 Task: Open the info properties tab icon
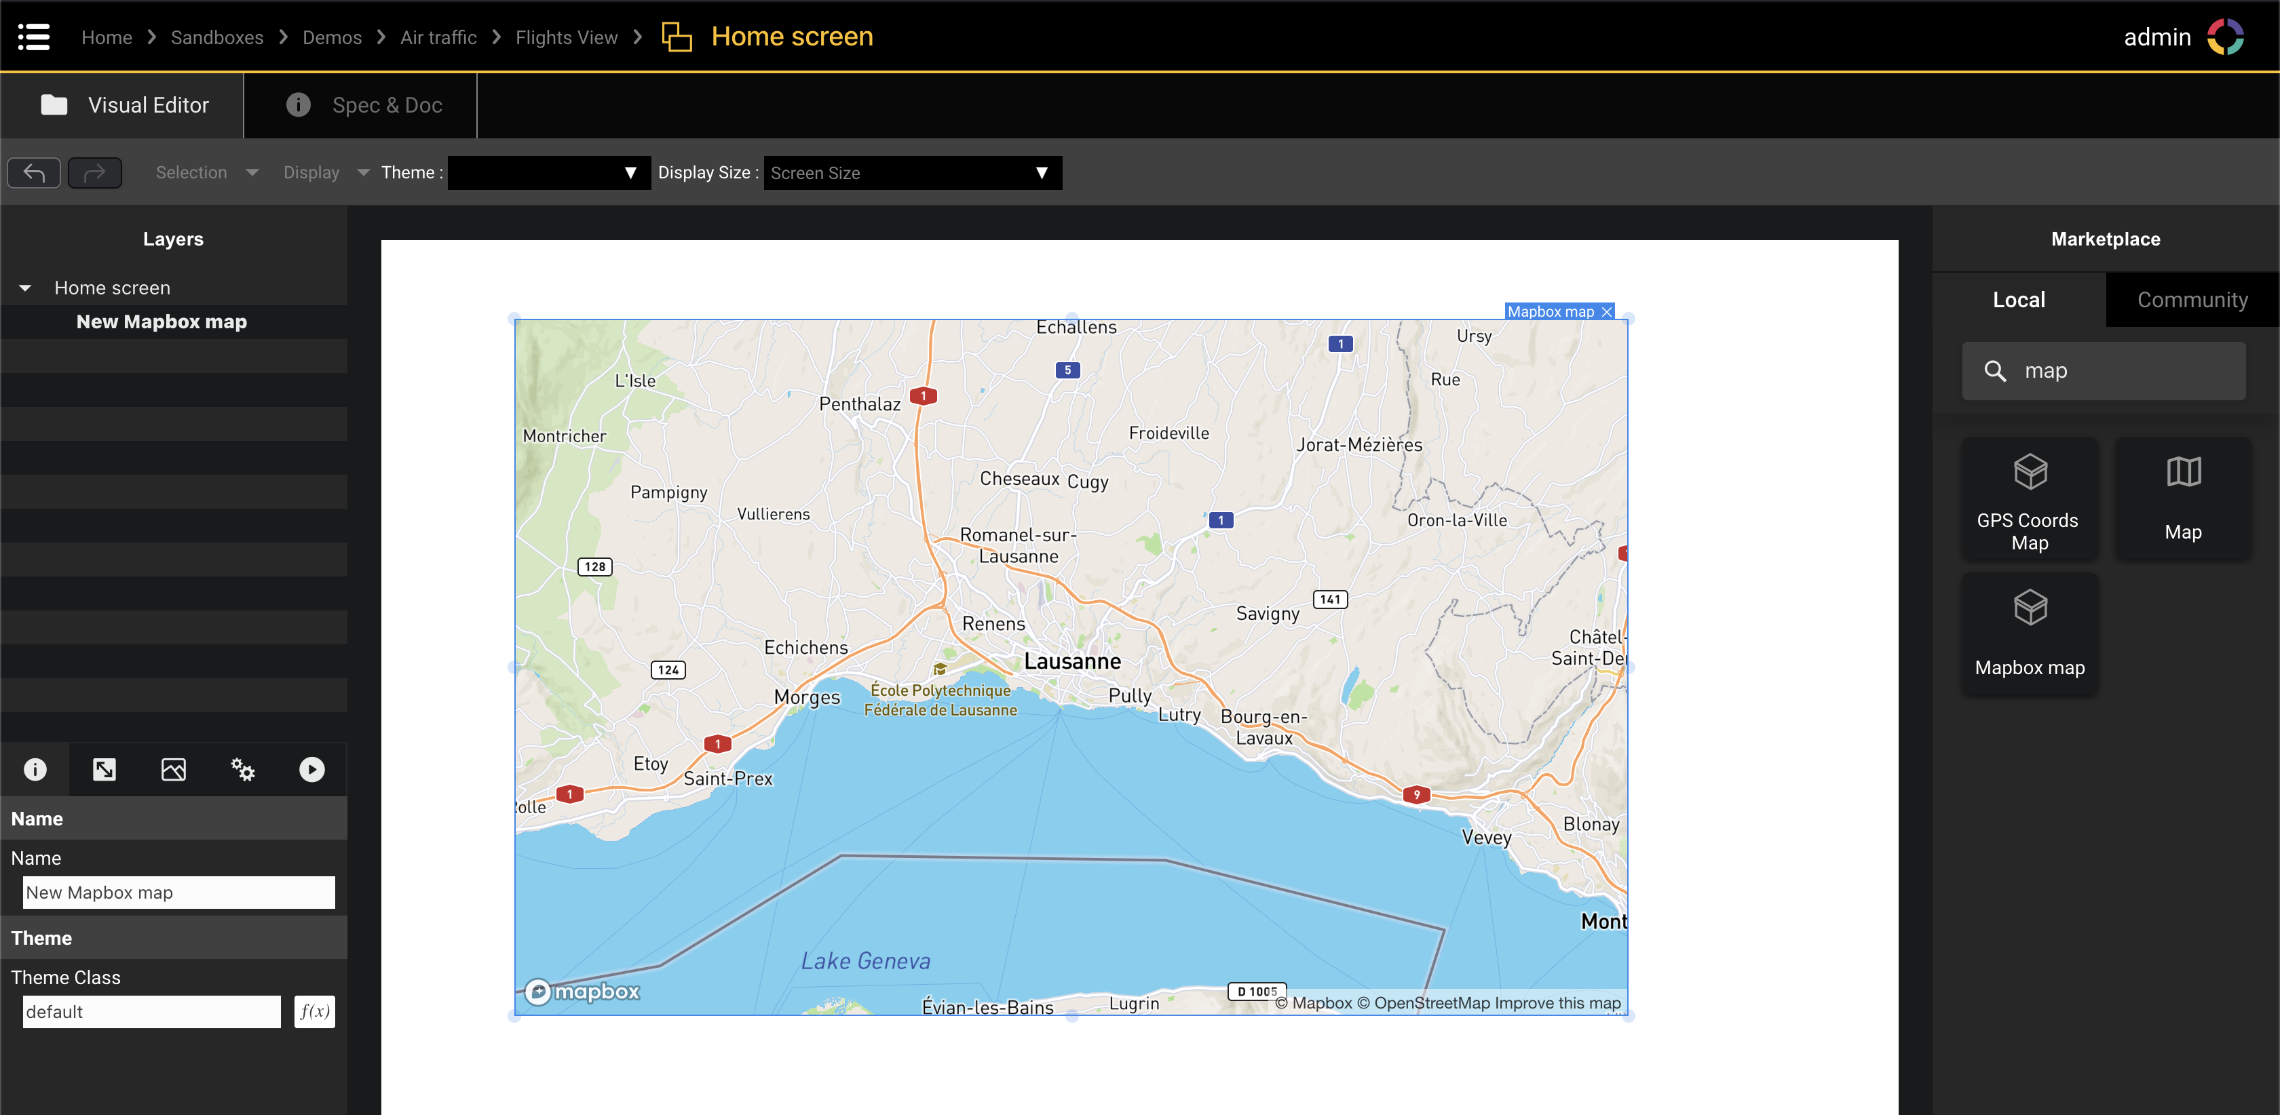click(35, 769)
